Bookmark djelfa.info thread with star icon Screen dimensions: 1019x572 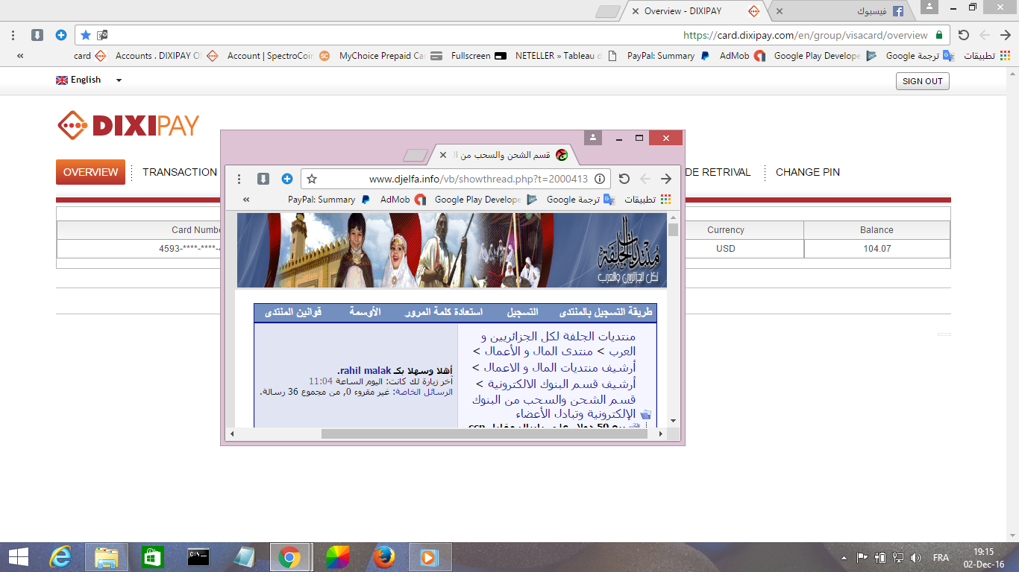point(312,179)
